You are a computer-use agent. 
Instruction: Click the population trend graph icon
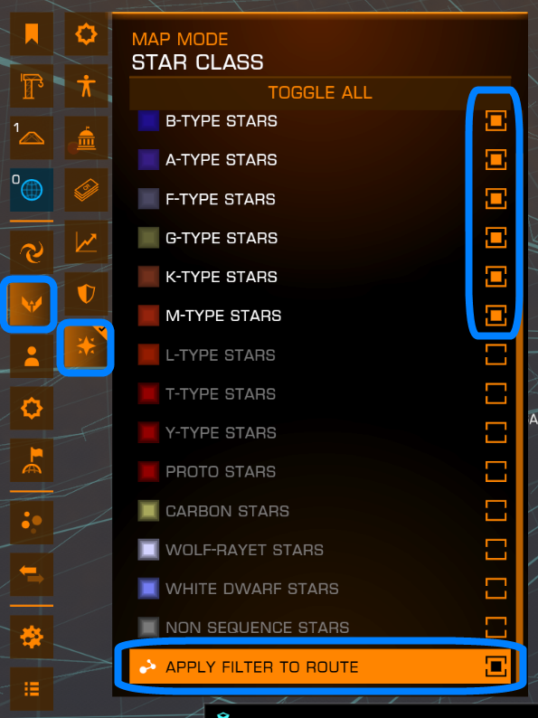point(86,241)
